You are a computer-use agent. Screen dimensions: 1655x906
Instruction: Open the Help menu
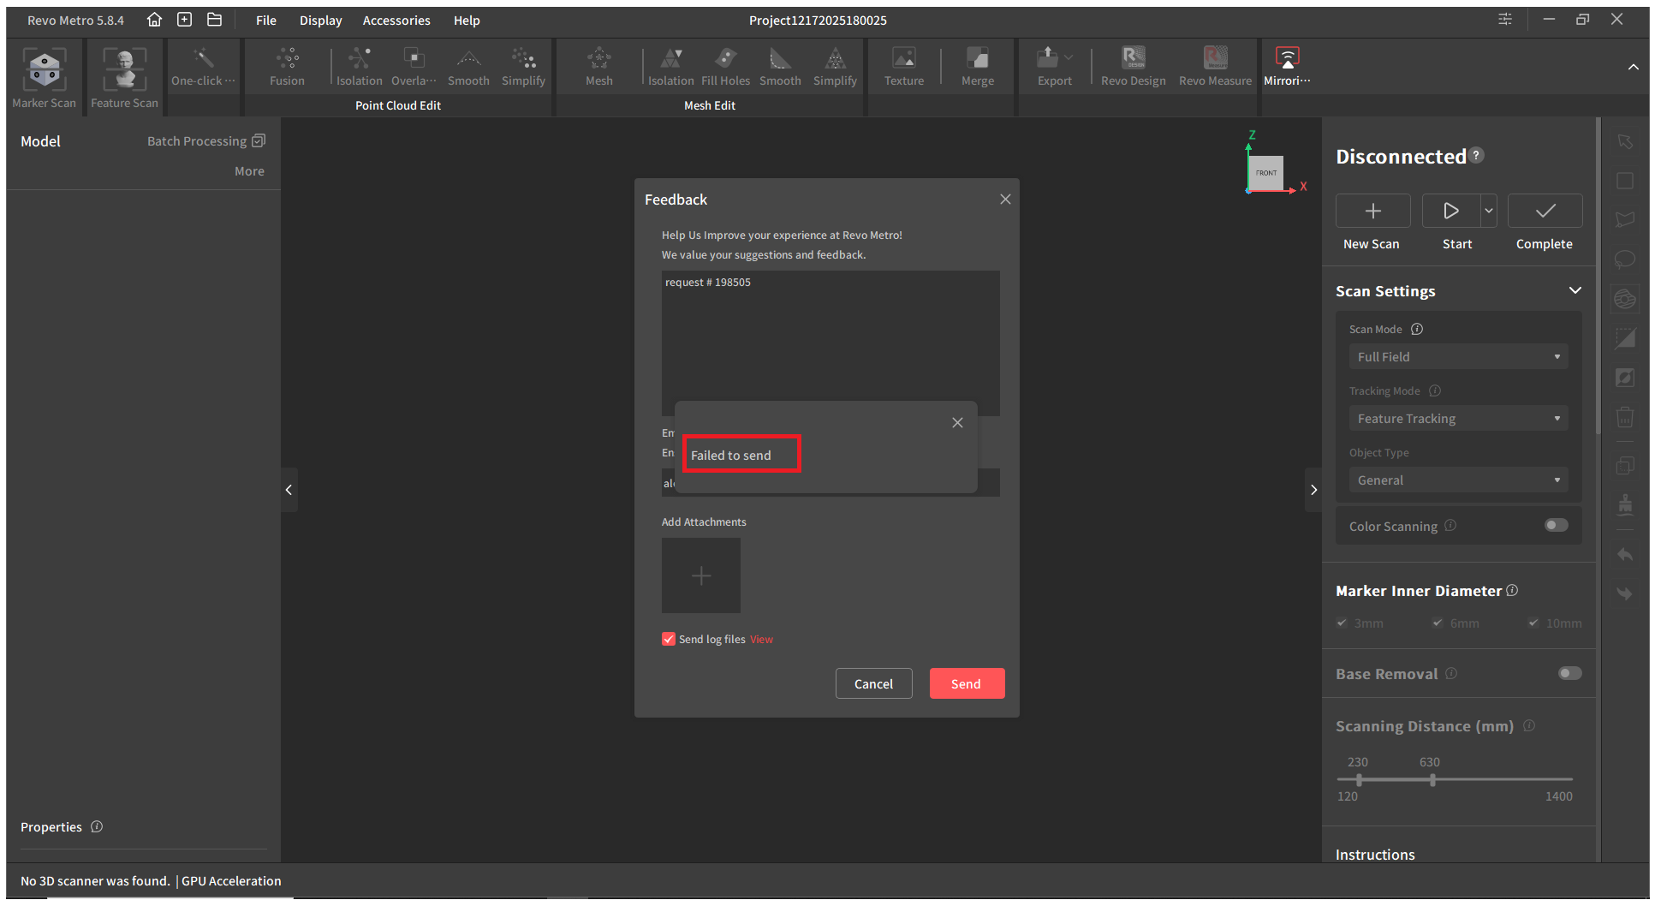tap(467, 21)
